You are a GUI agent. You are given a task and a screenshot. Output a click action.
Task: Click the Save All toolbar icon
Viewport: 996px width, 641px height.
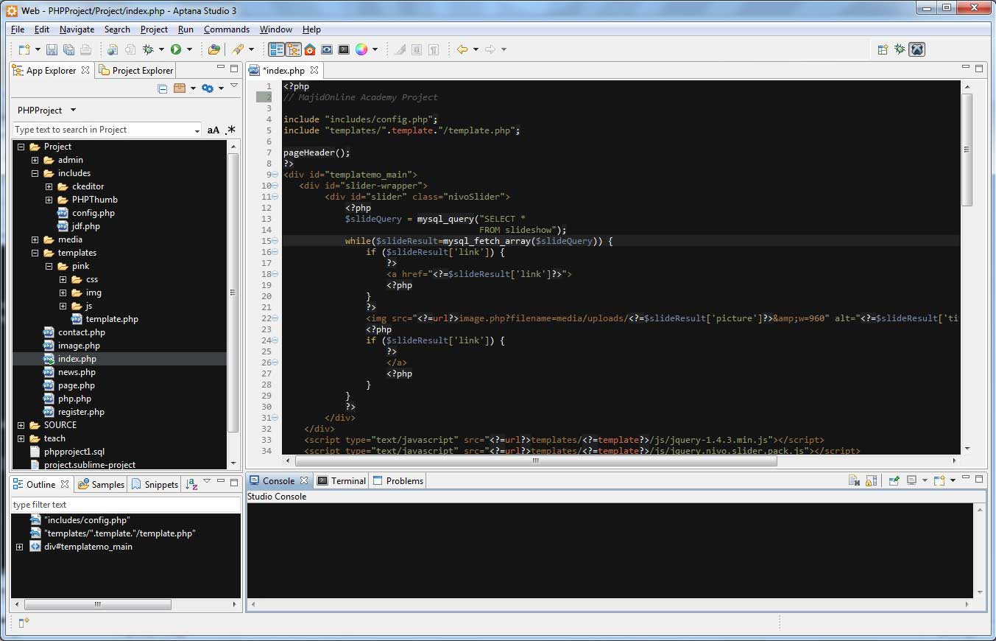pyautogui.click(x=68, y=49)
